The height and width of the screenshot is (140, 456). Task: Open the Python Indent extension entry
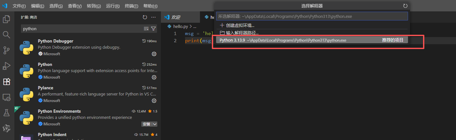(88, 135)
